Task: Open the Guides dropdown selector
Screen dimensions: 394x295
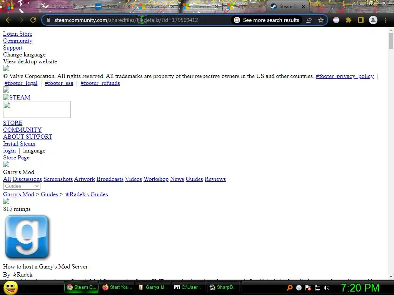Action: pyautogui.click(x=22, y=186)
